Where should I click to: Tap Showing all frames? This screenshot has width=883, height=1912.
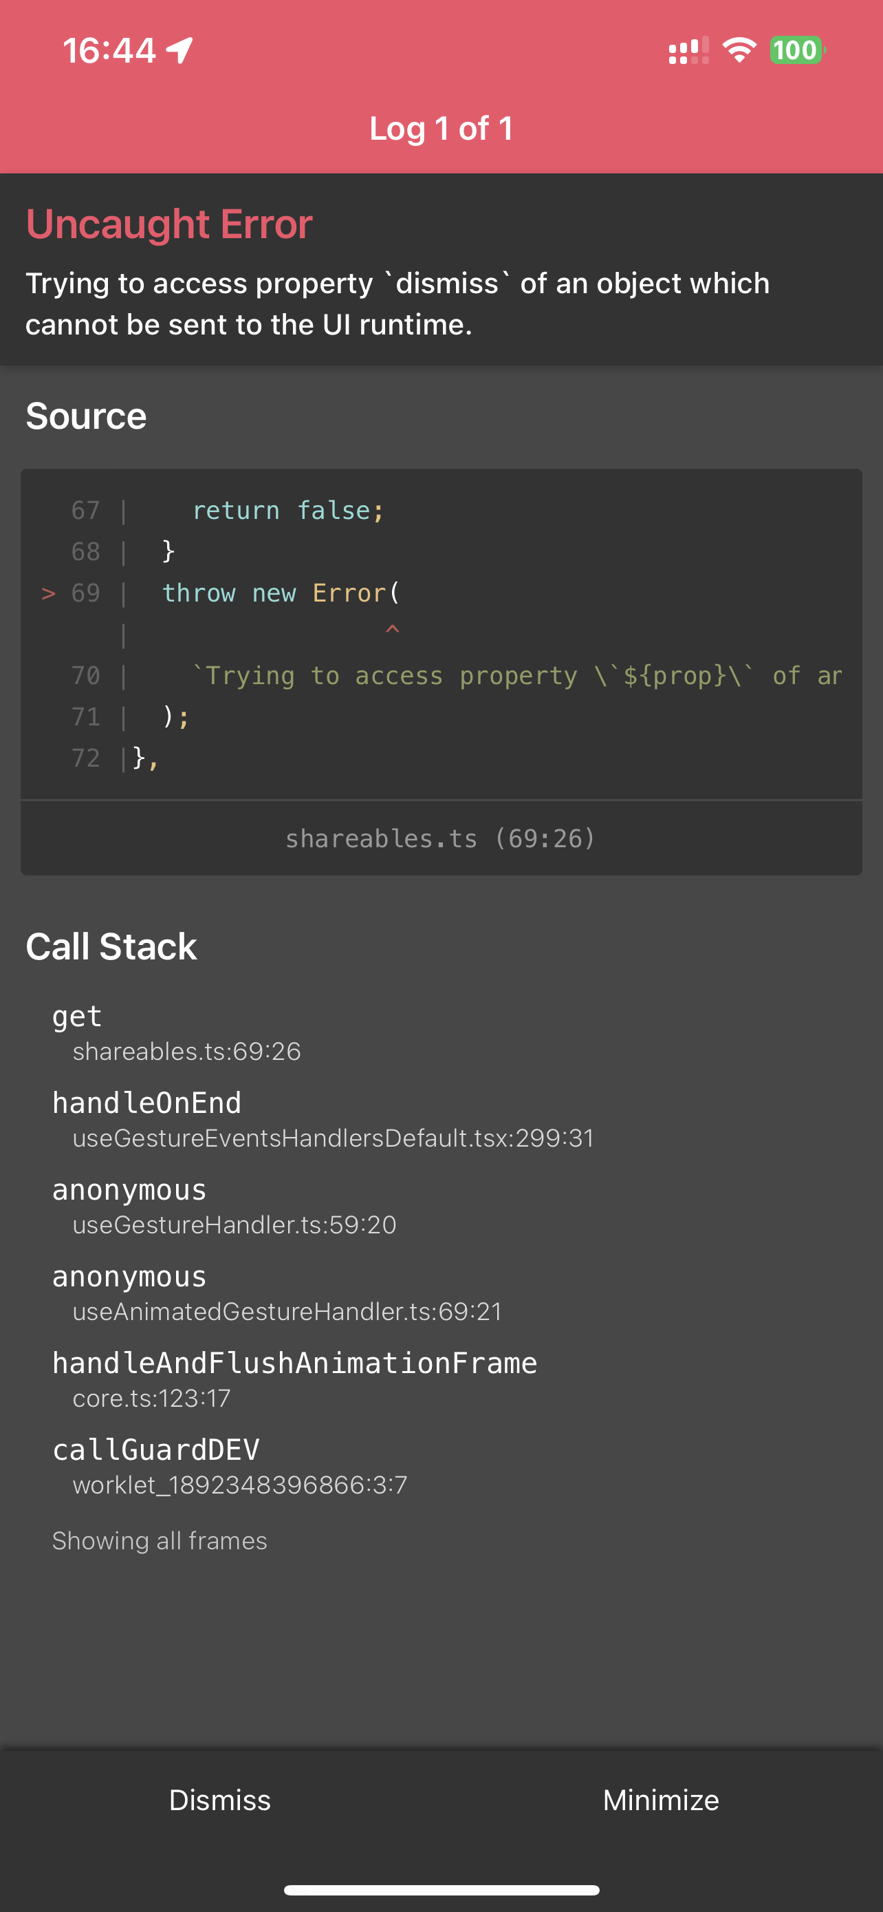pos(160,1540)
